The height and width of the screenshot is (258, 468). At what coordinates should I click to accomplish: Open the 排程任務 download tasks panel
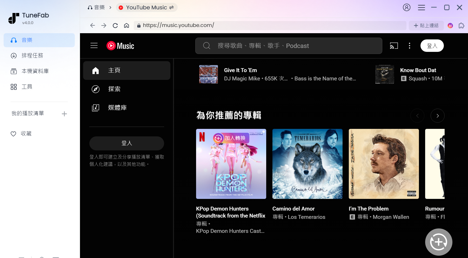click(x=32, y=55)
